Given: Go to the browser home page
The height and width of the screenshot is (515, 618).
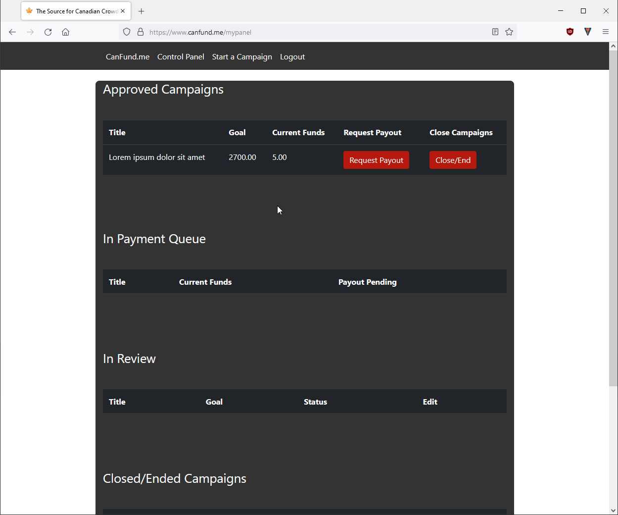Looking at the screenshot, I should [x=65, y=32].
